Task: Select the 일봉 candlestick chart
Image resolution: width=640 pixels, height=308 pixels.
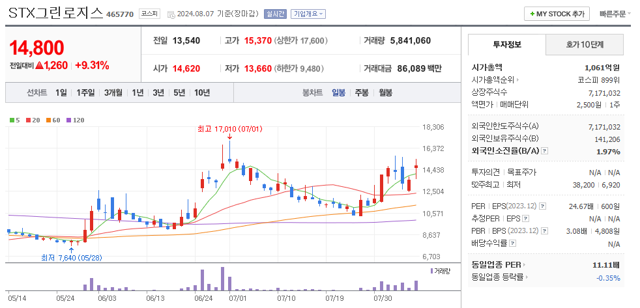Action: [x=338, y=92]
